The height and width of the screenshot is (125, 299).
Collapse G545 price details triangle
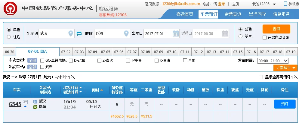click(x=25, y=106)
